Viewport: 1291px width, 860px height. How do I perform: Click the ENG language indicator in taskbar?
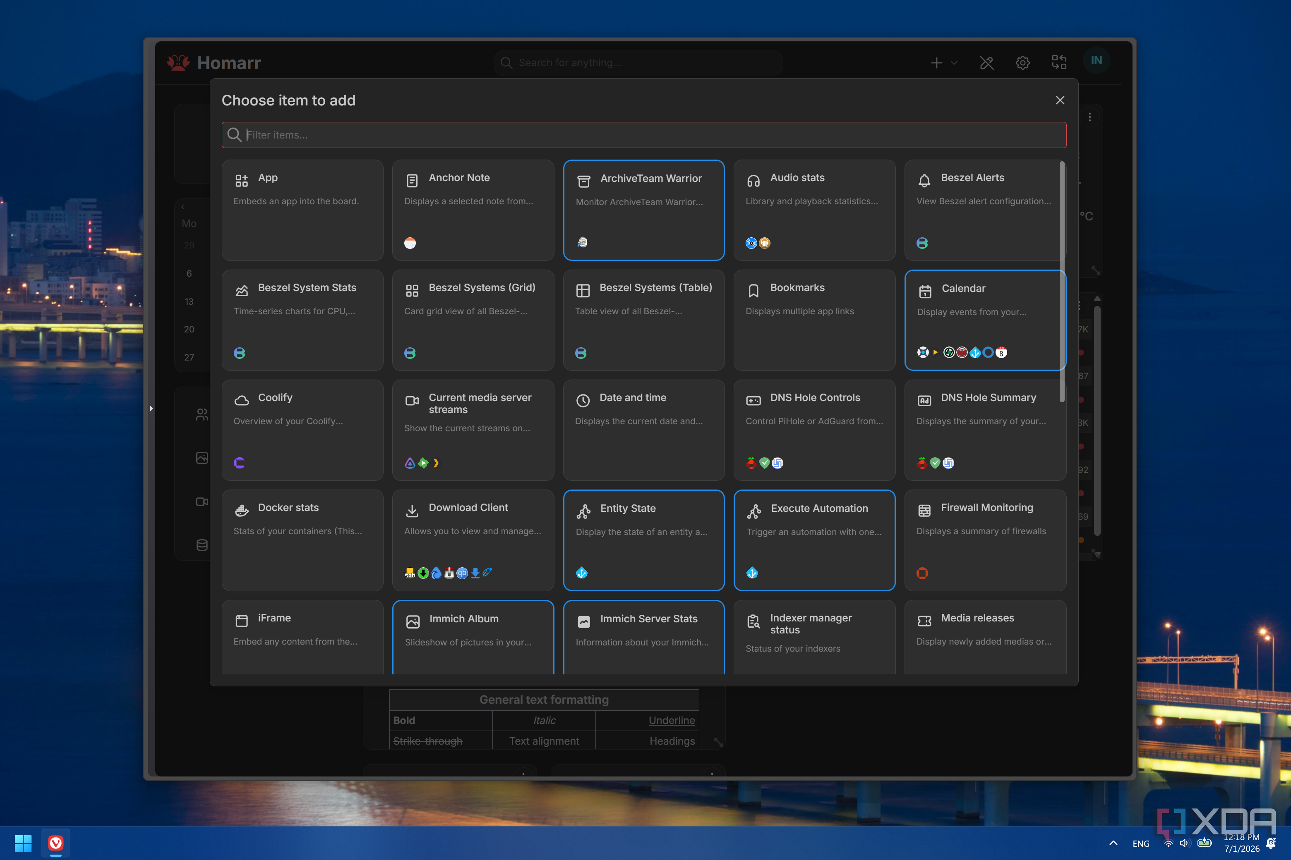[1141, 843]
